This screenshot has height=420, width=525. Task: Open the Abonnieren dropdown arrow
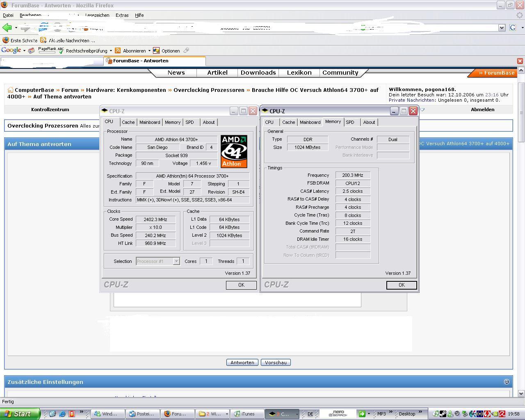(149, 51)
